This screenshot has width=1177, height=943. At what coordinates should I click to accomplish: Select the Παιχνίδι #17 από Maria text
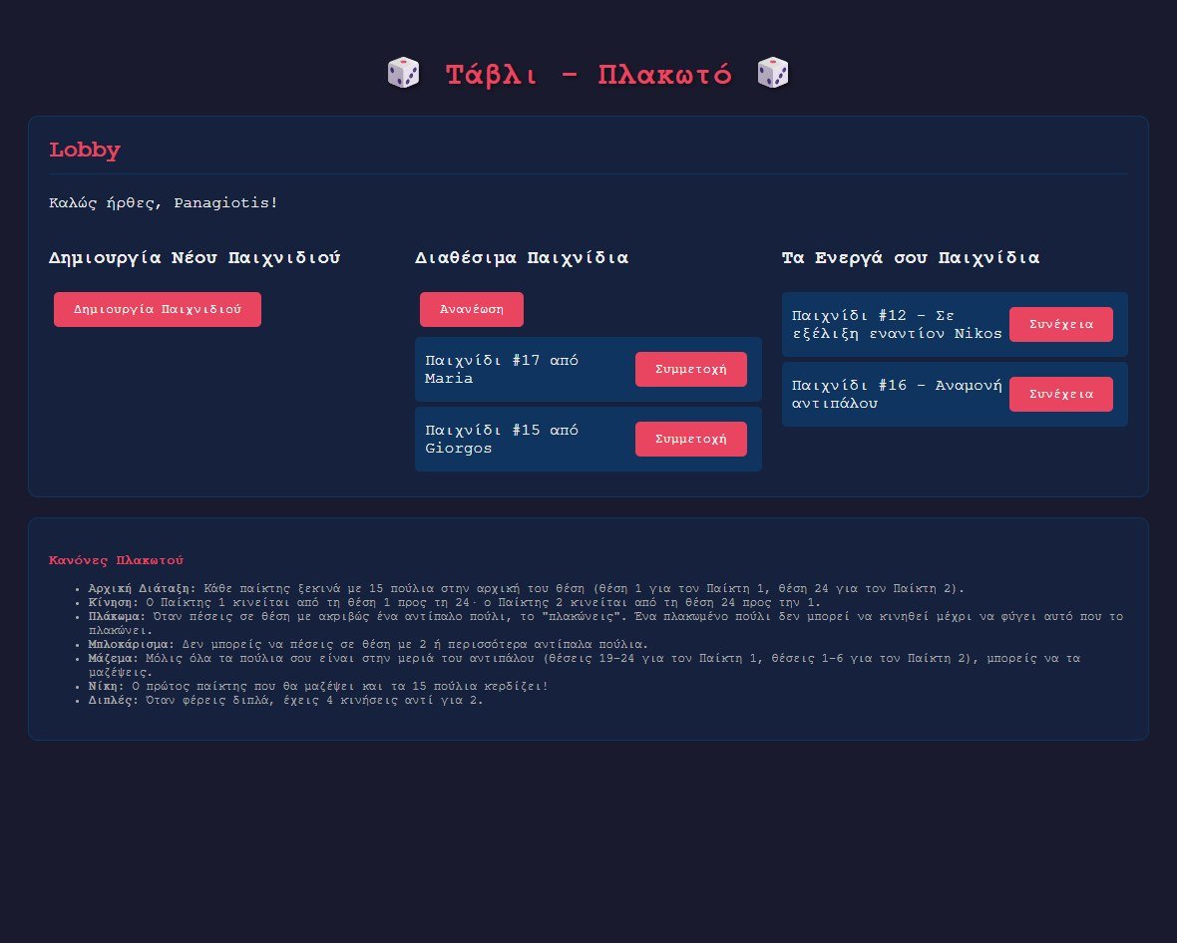coord(502,369)
